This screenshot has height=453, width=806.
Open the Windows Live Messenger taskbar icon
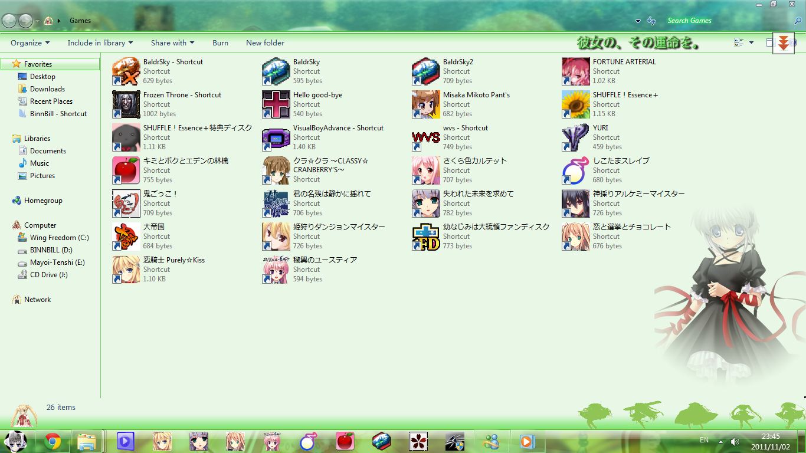click(x=491, y=441)
